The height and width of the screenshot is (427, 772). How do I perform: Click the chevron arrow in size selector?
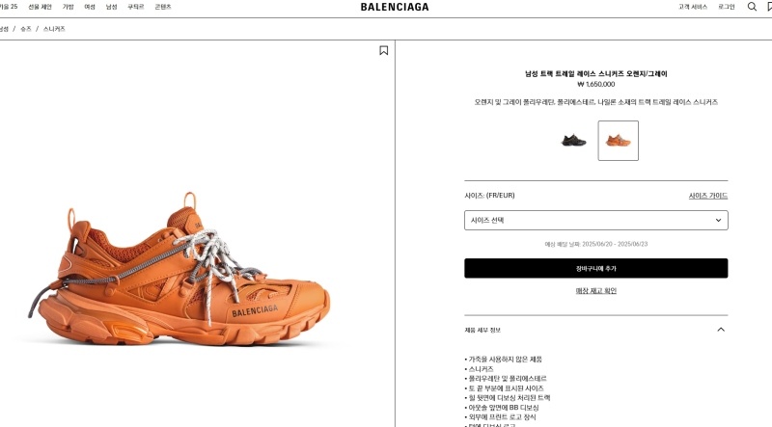[718, 221]
